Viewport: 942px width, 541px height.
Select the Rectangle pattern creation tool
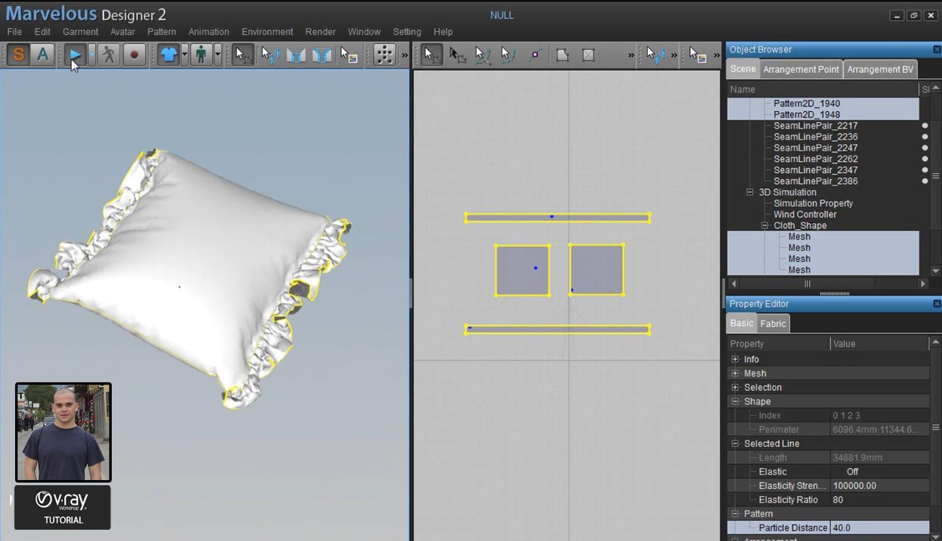[x=588, y=55]
